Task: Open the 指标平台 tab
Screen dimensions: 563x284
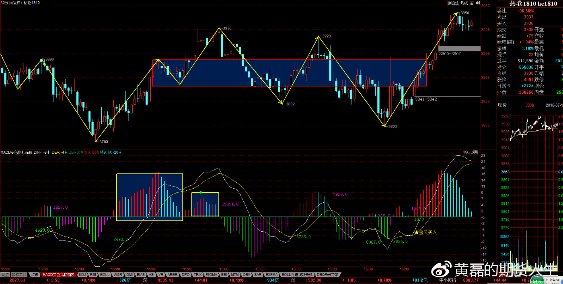Action: (20, 275)
